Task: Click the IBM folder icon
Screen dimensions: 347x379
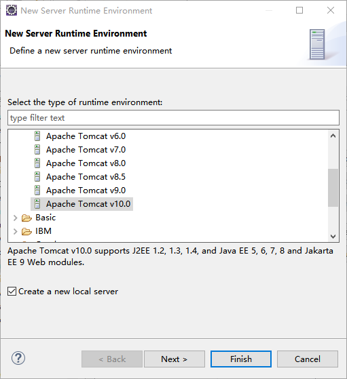Action: pos(26,231)
